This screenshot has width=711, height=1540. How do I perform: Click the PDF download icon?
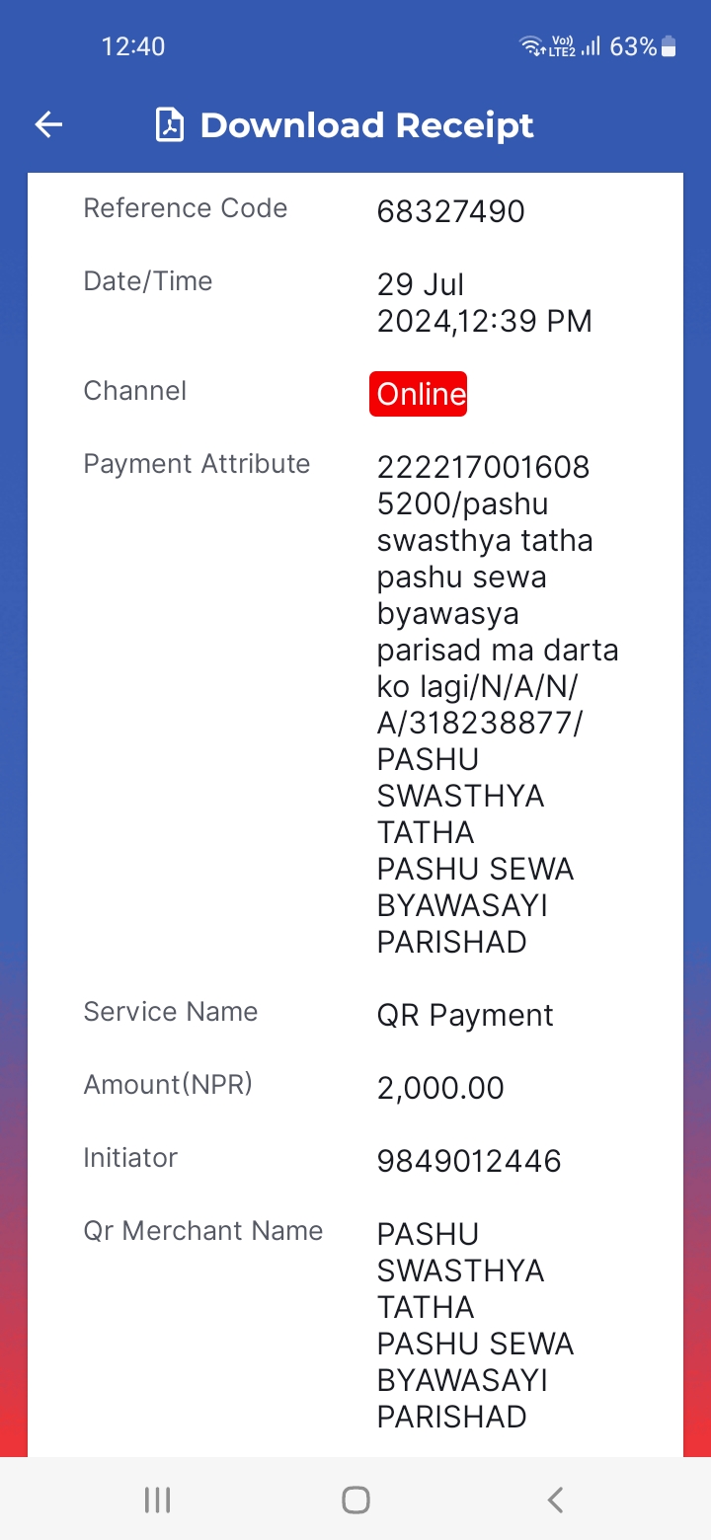point(170,125)
